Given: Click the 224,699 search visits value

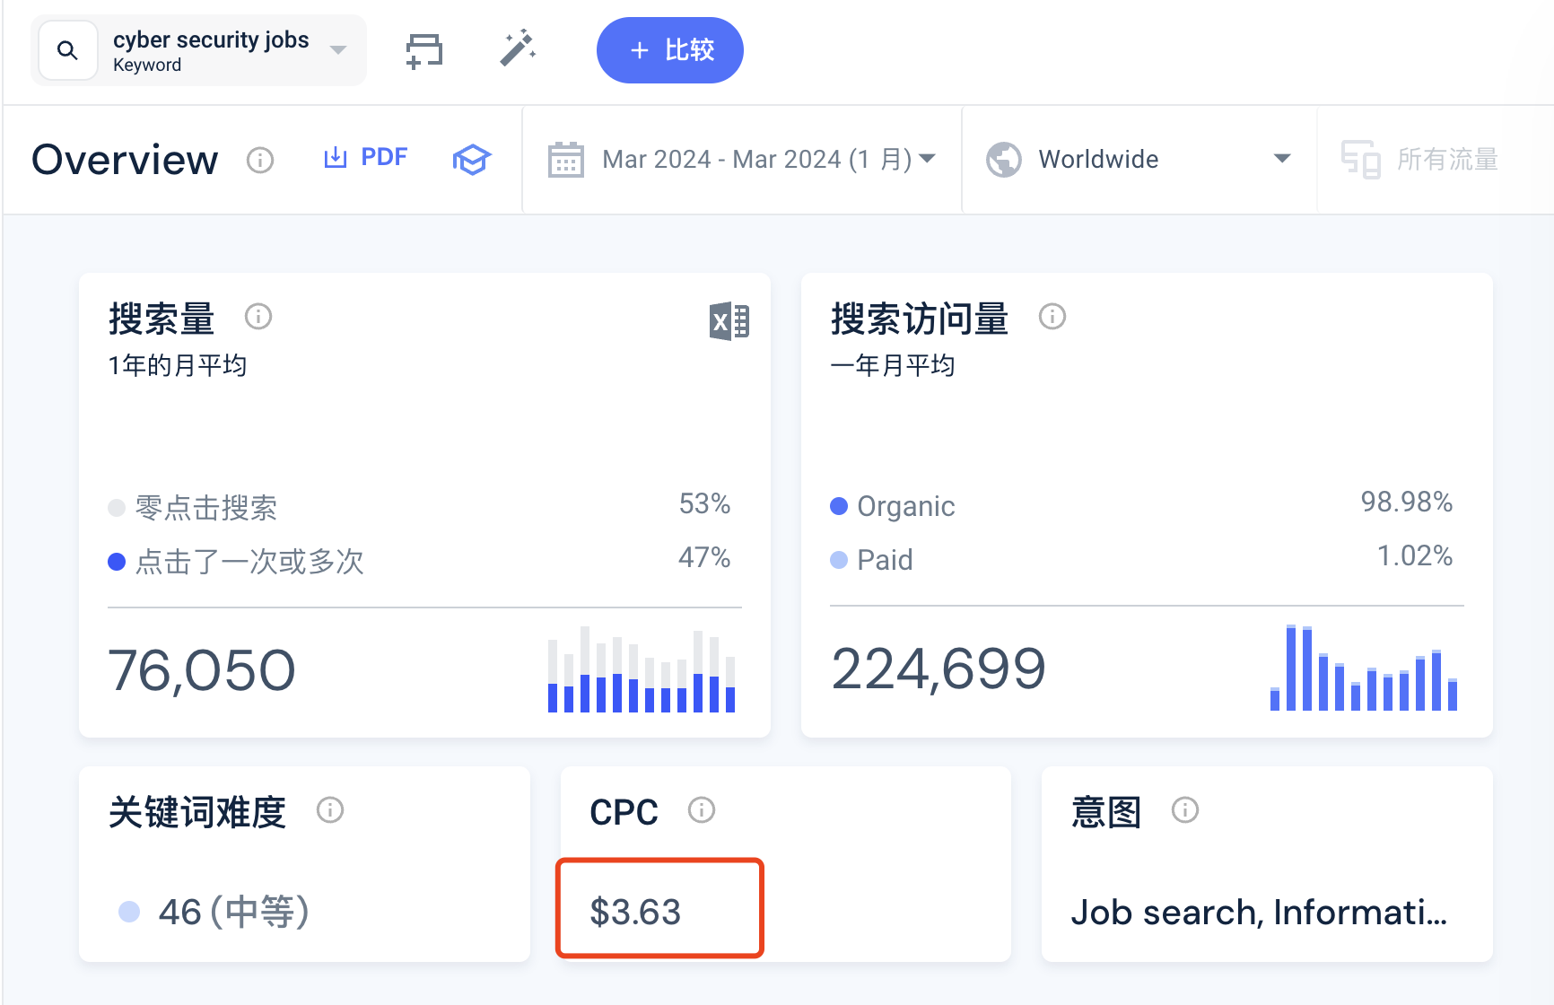Looking at the screenshot, I should 939,669.
